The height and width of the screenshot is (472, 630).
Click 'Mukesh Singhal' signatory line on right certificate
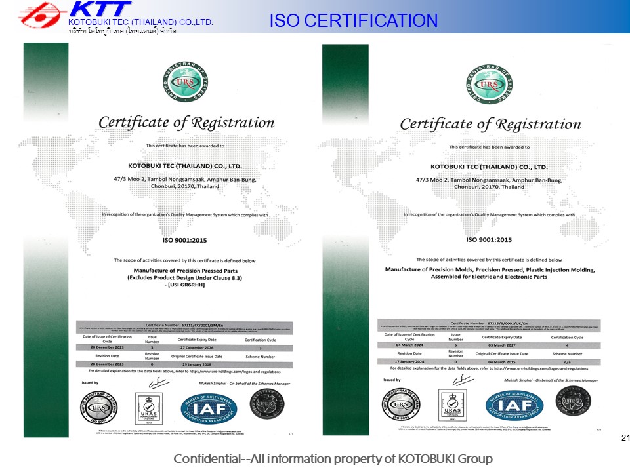click(551, 380)
